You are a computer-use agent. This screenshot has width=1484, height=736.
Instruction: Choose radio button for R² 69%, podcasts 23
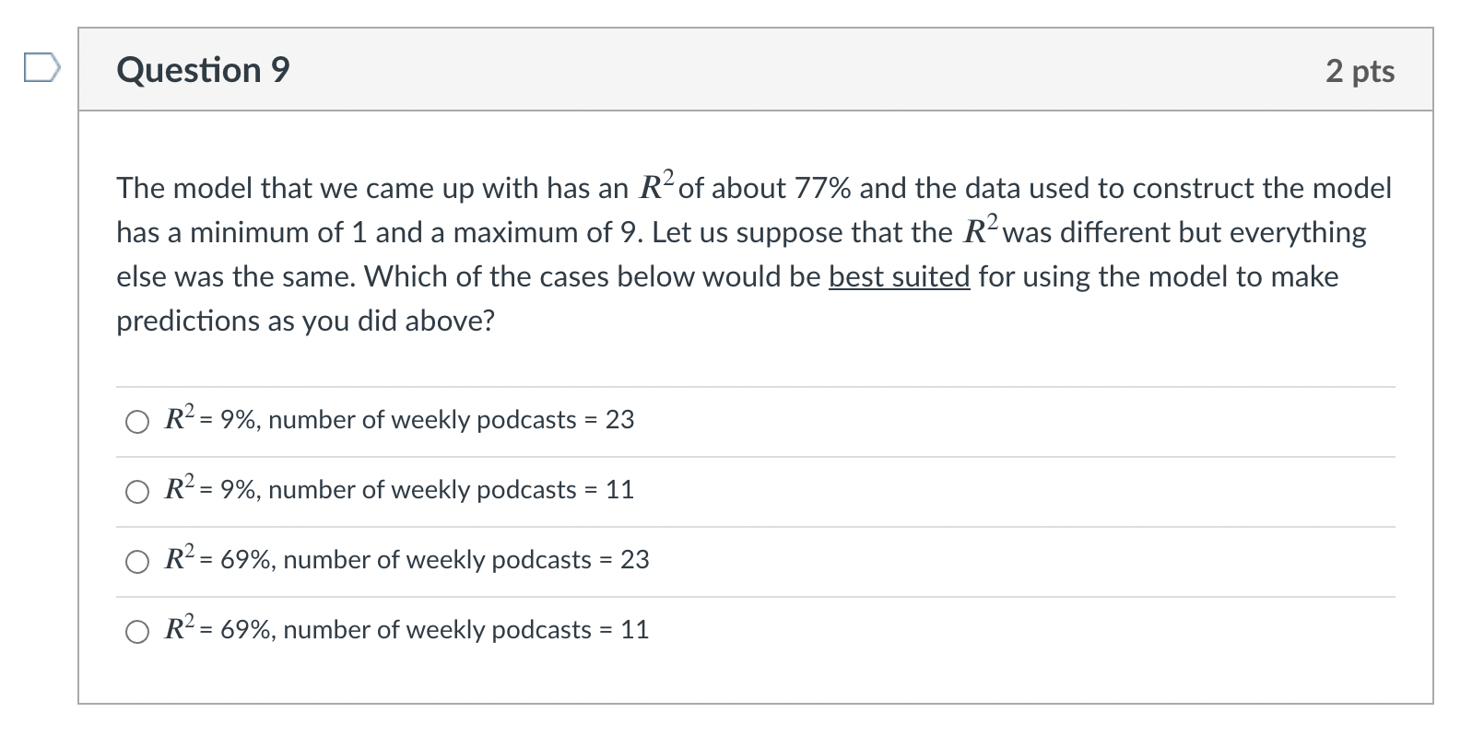tap(137, 562)
